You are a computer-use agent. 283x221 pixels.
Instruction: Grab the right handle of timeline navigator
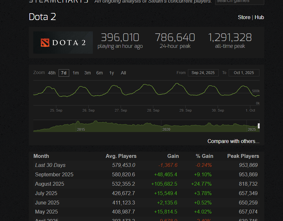pos(258,126)
